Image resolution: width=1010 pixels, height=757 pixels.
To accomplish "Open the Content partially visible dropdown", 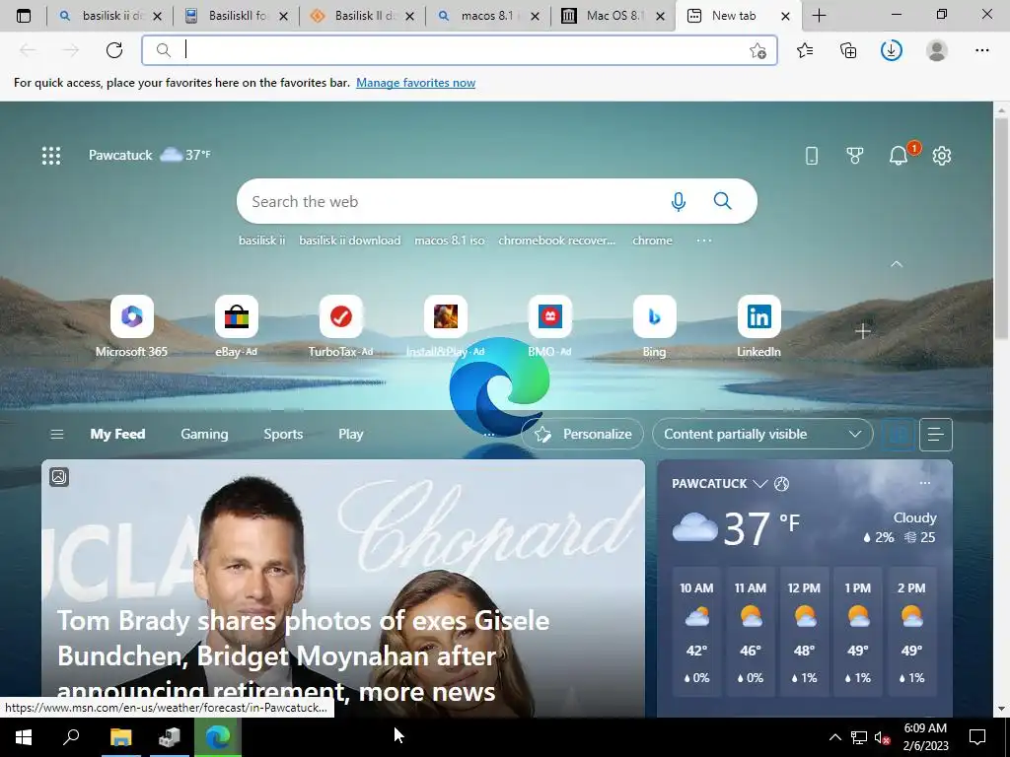I will pos(762,434).
